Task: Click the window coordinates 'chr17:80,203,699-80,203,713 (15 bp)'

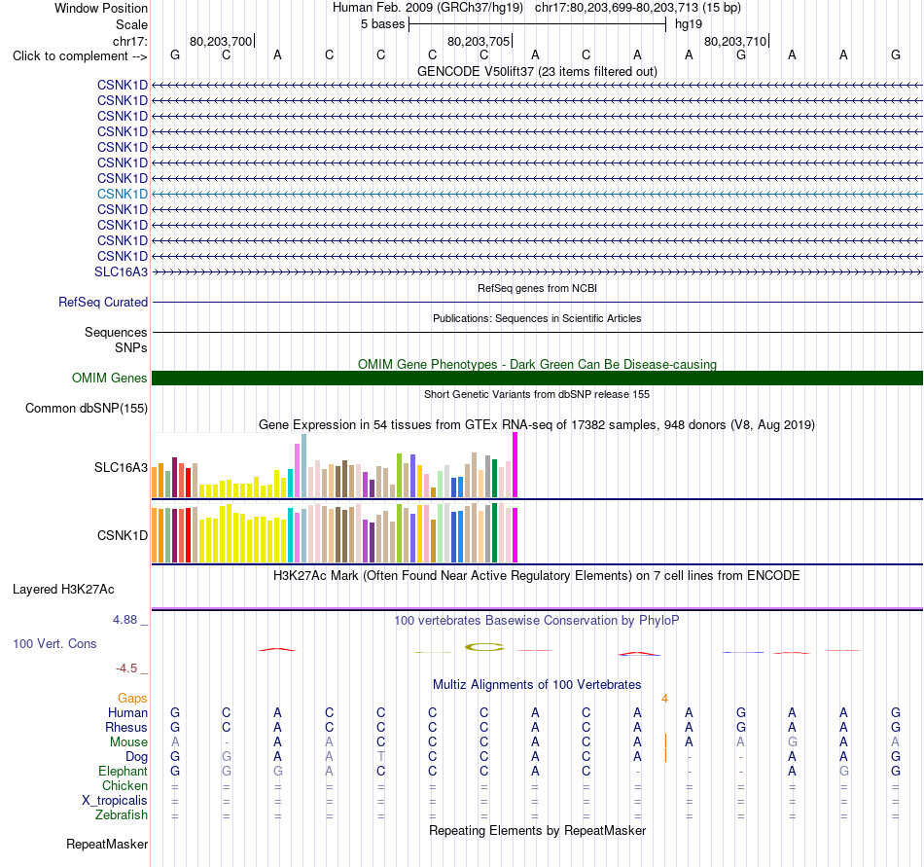Action: pyautogui.click(x=638, y=8)
